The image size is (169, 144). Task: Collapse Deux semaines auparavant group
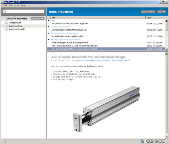[x=48, y=33]
